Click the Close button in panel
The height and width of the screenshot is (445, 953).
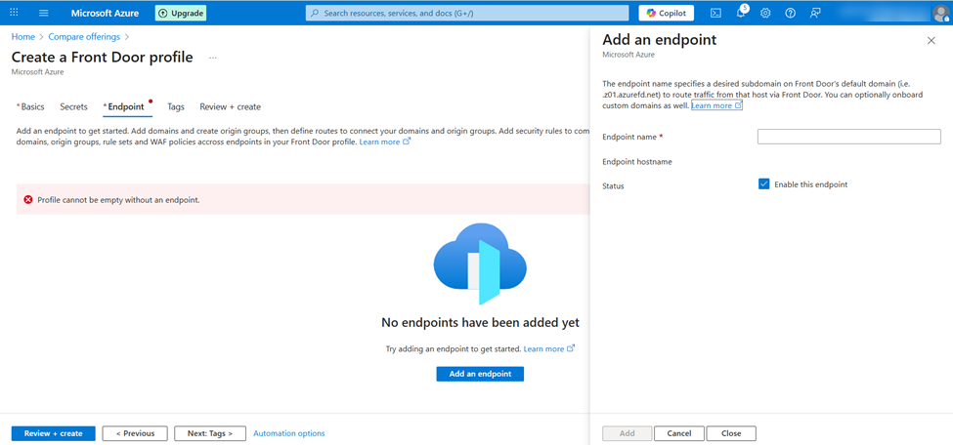(731, 433)
